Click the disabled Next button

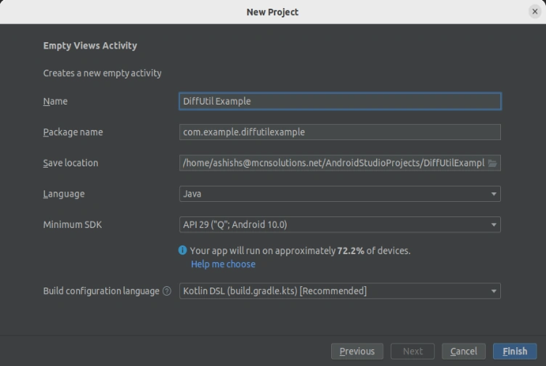[412, 351]
